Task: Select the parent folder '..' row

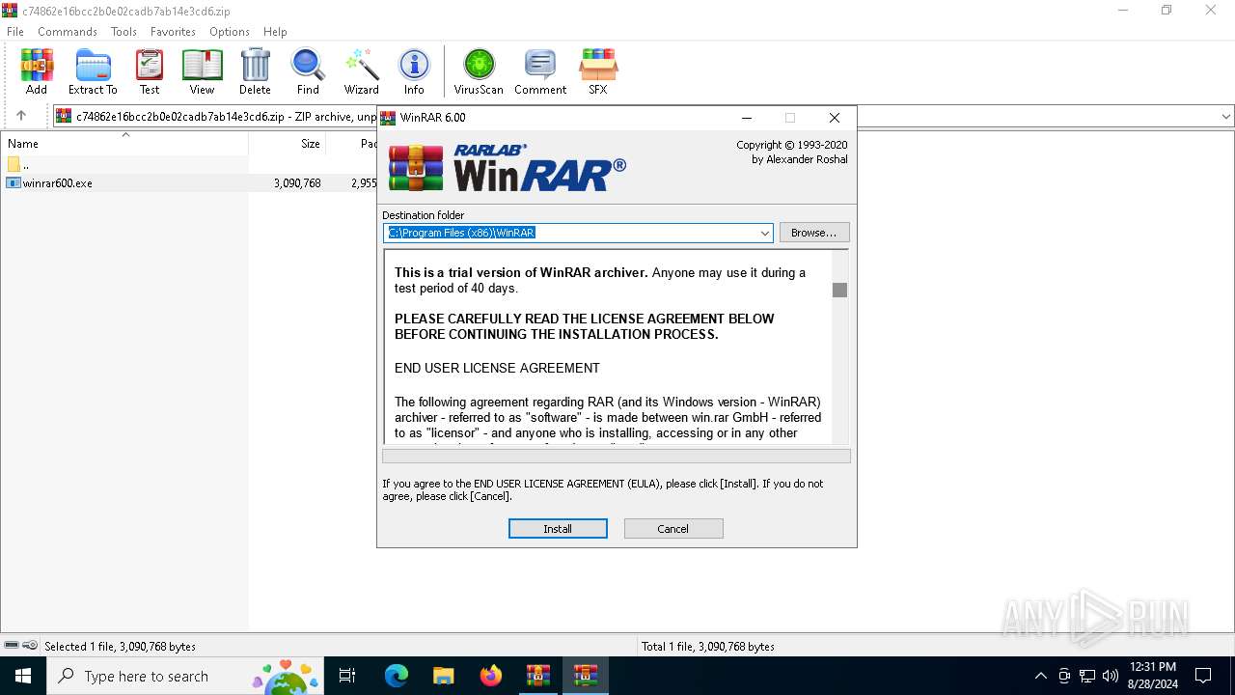Action: (124, 165)
